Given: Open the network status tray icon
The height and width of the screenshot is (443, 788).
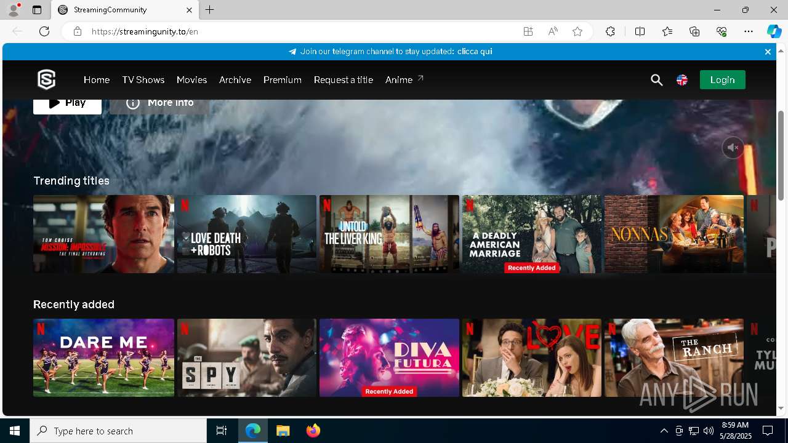Looking at the screenshot, I should tap(693, 431).
